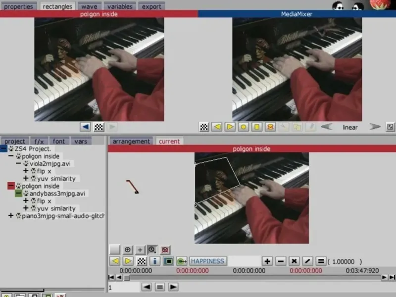Click the circled plus target icon
This screenshot has height=297, width=396.
[x=128, y=250]
